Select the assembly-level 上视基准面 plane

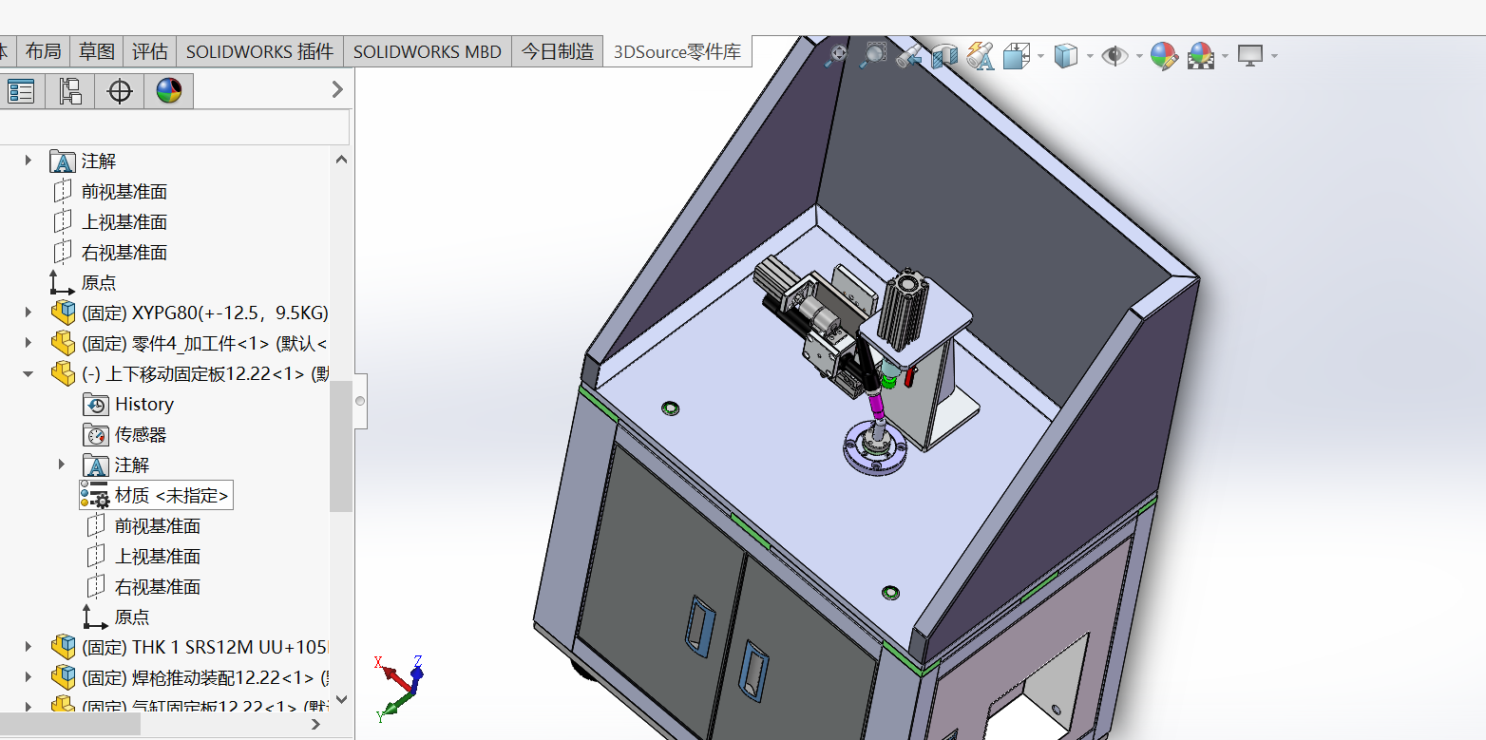pyautogui.click(x=124, y=222)
